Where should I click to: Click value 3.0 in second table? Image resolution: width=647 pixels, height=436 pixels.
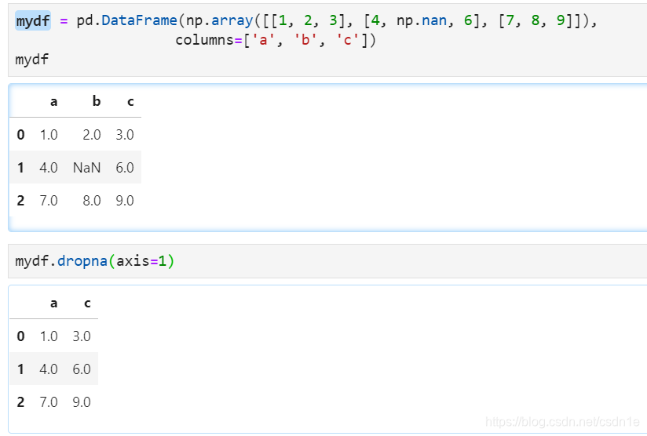82,336
